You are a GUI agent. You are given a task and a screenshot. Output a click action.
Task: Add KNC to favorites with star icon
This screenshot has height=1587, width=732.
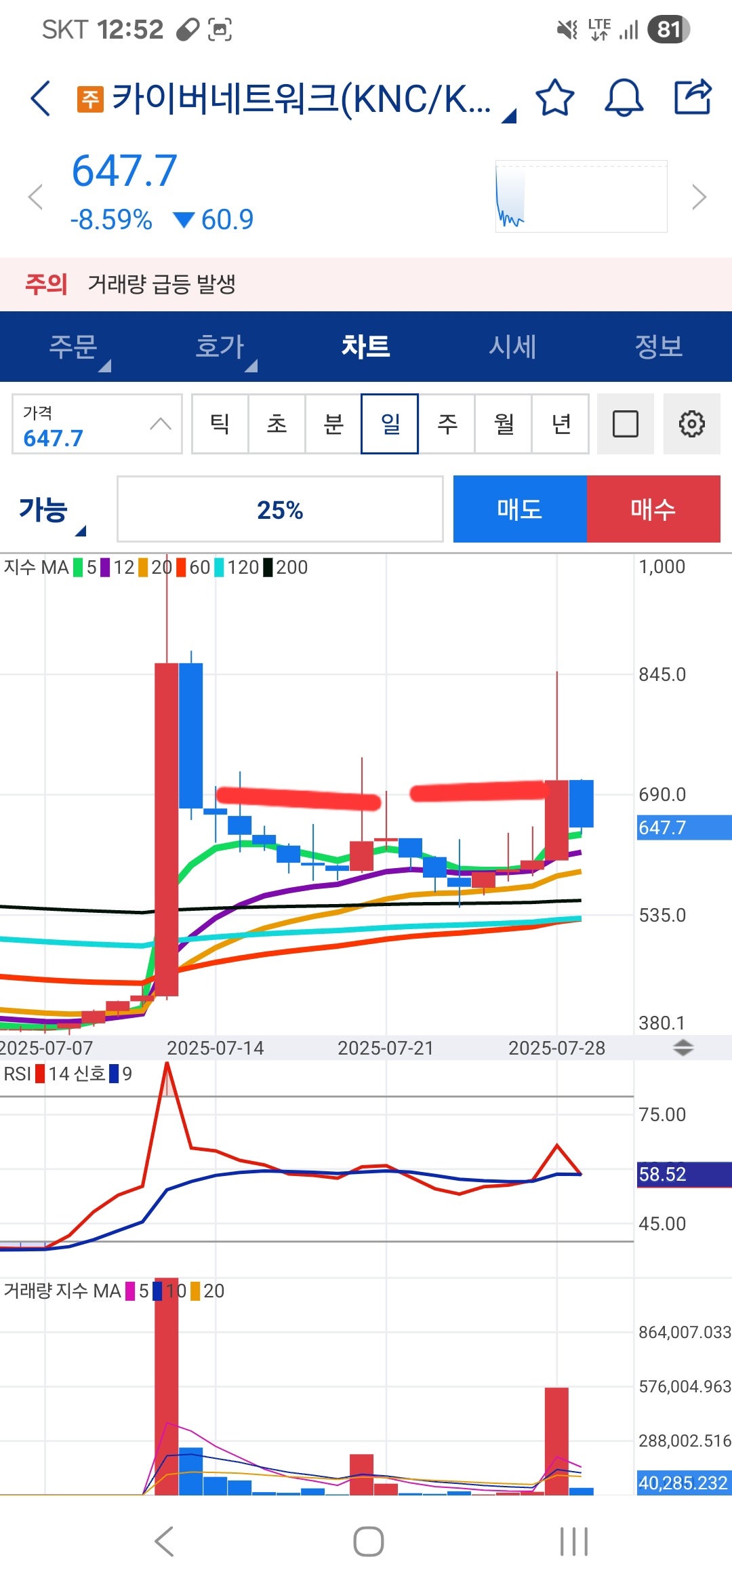tap(555, 98)
